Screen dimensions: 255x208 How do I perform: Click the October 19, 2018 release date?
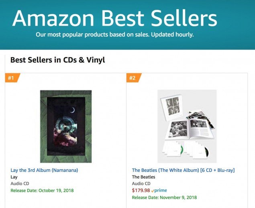tap(42, 190)
